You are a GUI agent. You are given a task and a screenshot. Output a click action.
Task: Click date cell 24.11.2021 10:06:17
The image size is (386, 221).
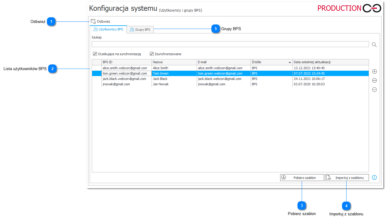point(330,79)
